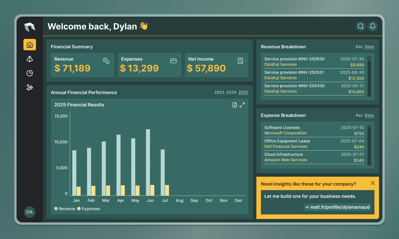Select Cloud Infrastructure expense row
The image size is (399, 239).
pyautogui.click(x=314, y=157)
